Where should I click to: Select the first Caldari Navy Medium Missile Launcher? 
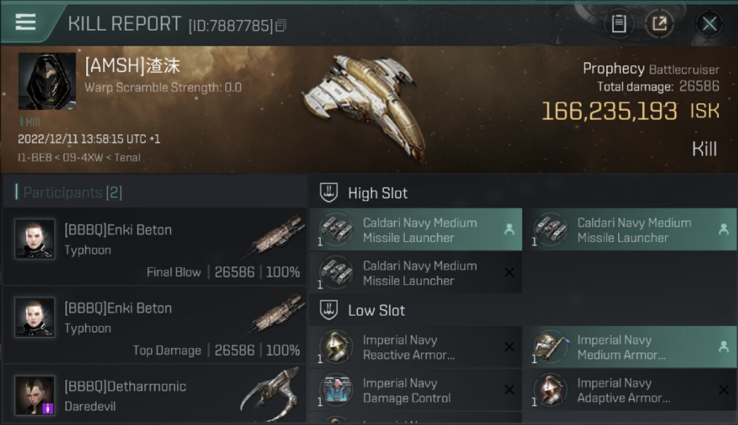click(x=416, y=230)
